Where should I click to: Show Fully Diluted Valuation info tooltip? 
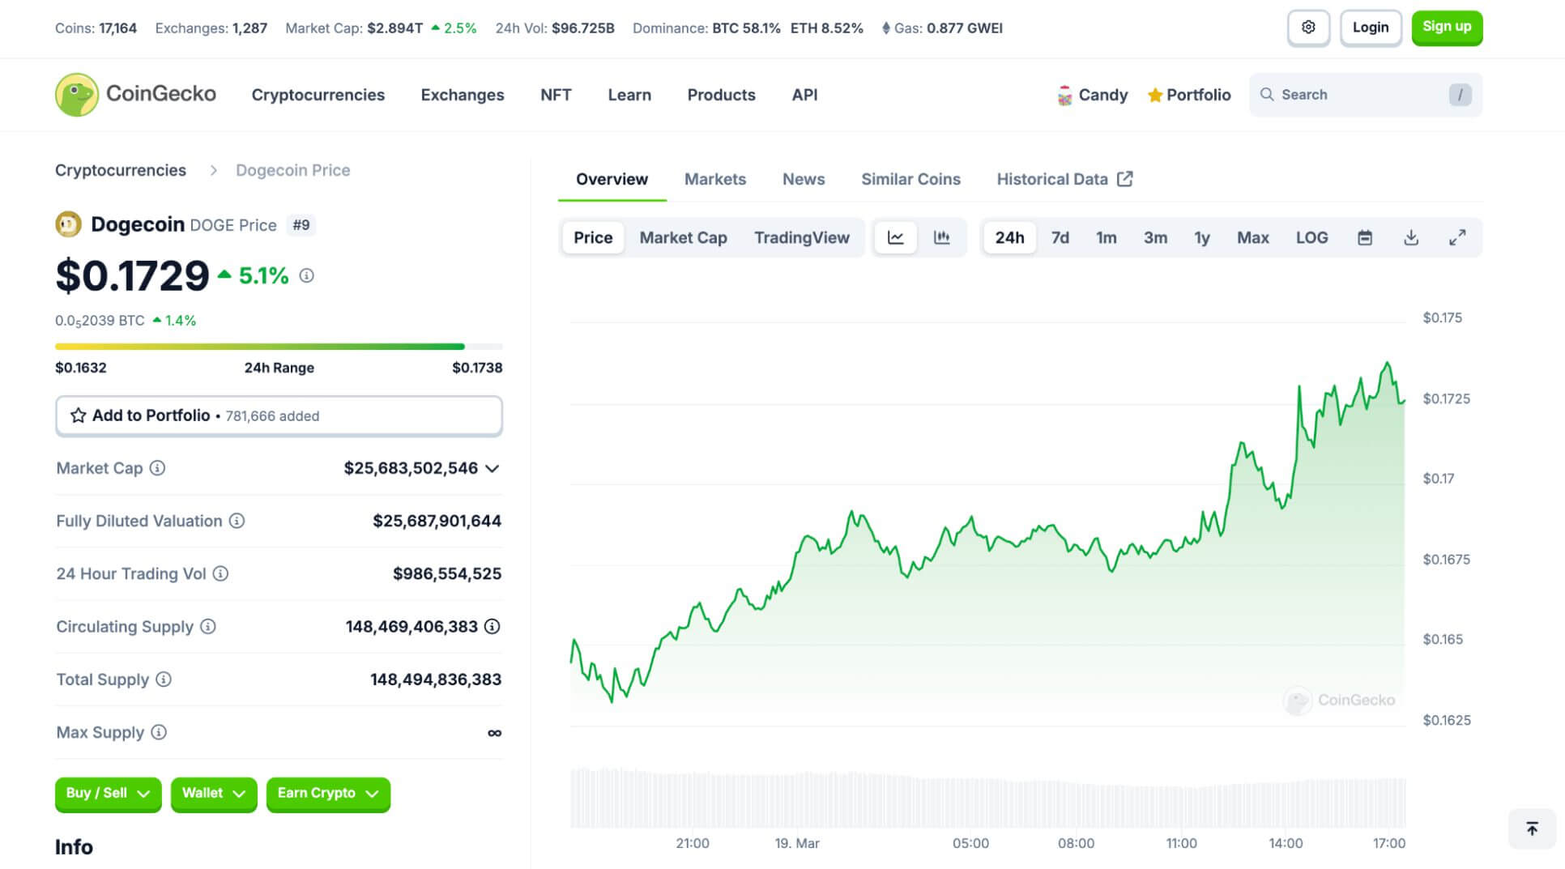(x=237, y=521)
